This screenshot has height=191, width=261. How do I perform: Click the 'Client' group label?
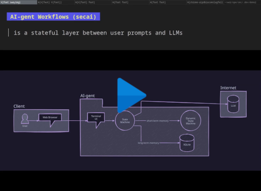[x=19, y=106]
